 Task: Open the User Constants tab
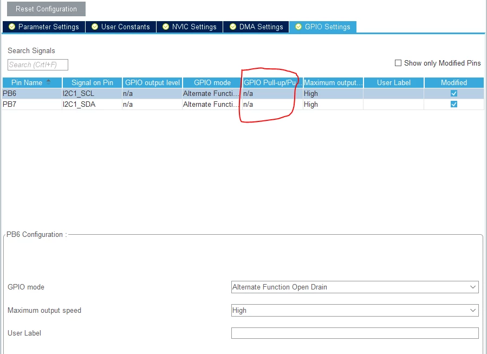(x=121, y=27)
